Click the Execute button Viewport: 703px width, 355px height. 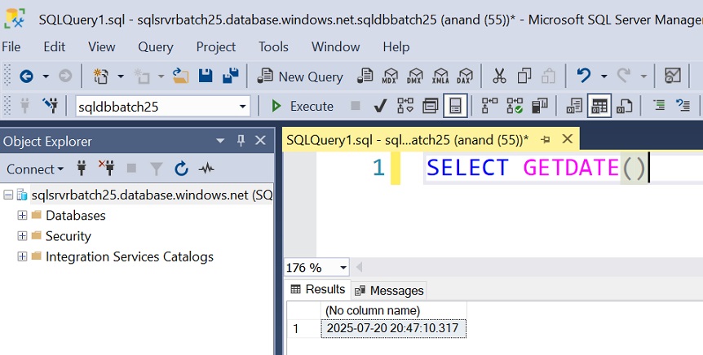(303, 106)
